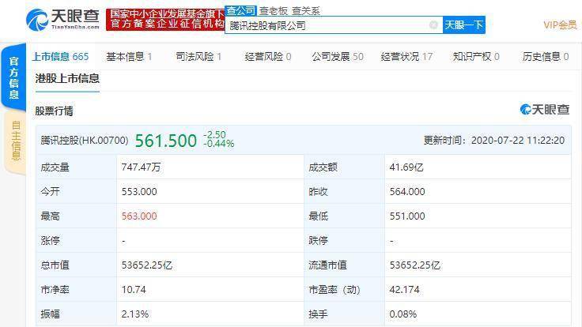Click the 天眼一下 search button

[x=464, y=24]
